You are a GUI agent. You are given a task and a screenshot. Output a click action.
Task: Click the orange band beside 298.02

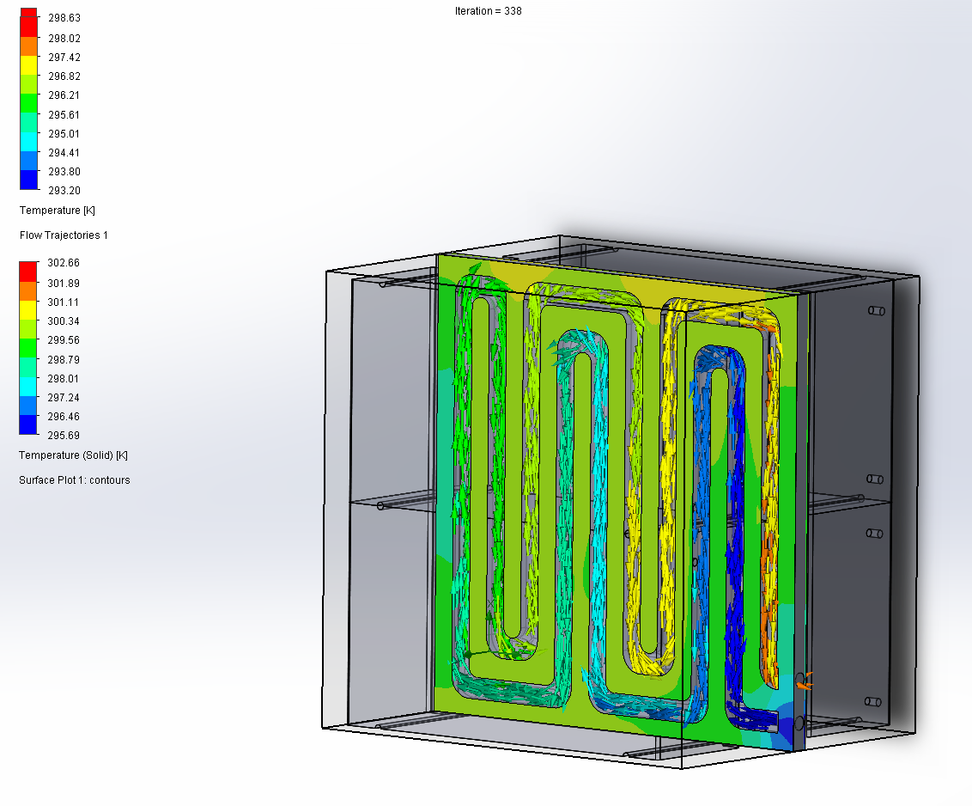28,46
